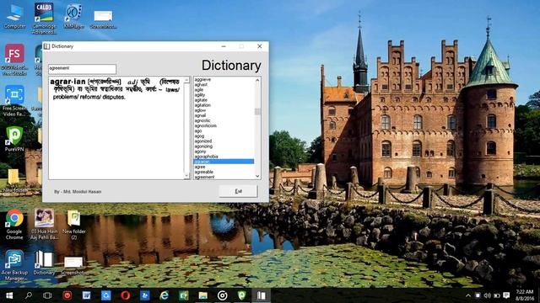Open PureVPN desktop shortcut

[x=14, y=139]
